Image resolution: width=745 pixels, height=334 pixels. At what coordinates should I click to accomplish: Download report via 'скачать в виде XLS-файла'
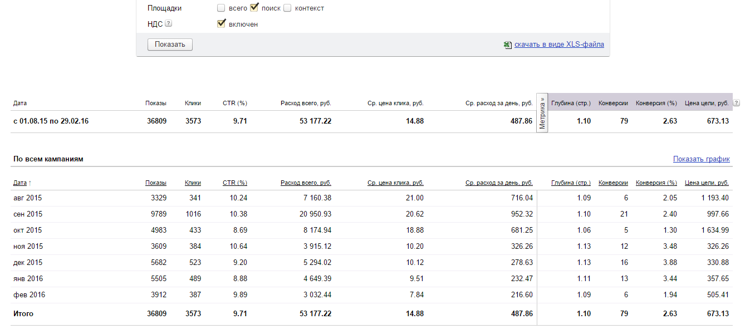(559, 45)
